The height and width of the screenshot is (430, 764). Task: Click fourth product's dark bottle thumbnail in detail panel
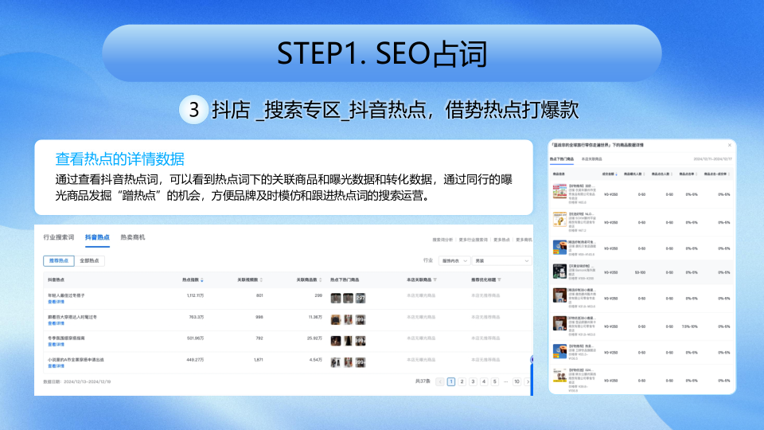click(559, 271)
